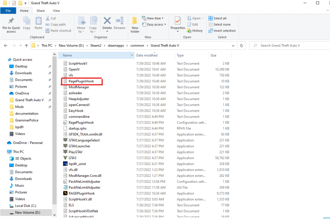Sort by Date modified column
This screenshot has height=219, width=330.
click(147, 55)
